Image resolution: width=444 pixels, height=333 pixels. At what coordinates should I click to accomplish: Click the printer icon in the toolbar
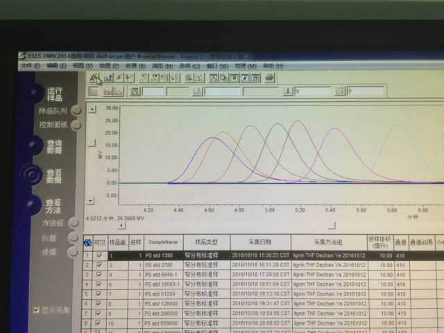coord(269,77)
